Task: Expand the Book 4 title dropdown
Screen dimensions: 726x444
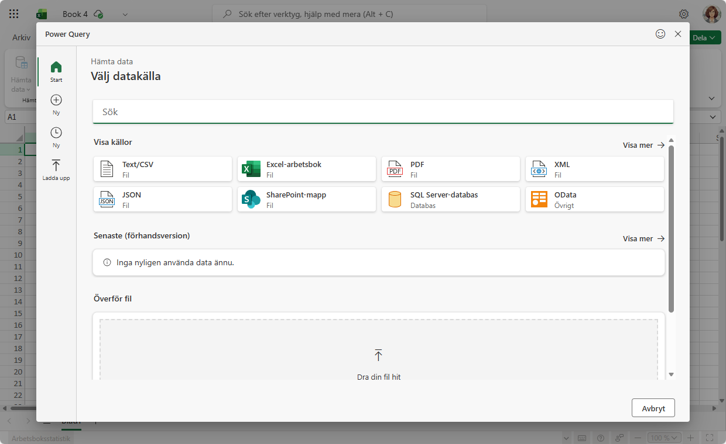Action: [x=125, y=14]
